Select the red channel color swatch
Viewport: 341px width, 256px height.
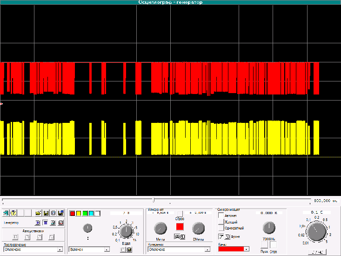(x=73, y=213)
